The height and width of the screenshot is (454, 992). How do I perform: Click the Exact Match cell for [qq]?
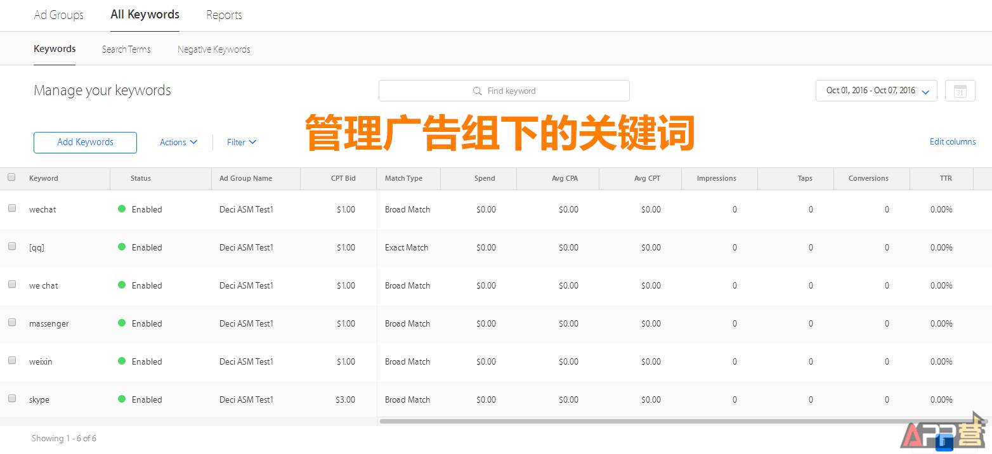point(407,247)
